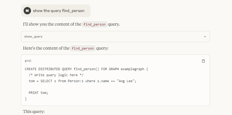Image resolution: width=232 pixels, height=115 pixels.
Task: Click the first find_person inline code chip
Action: pyautogui.click(x=94, y=25)
